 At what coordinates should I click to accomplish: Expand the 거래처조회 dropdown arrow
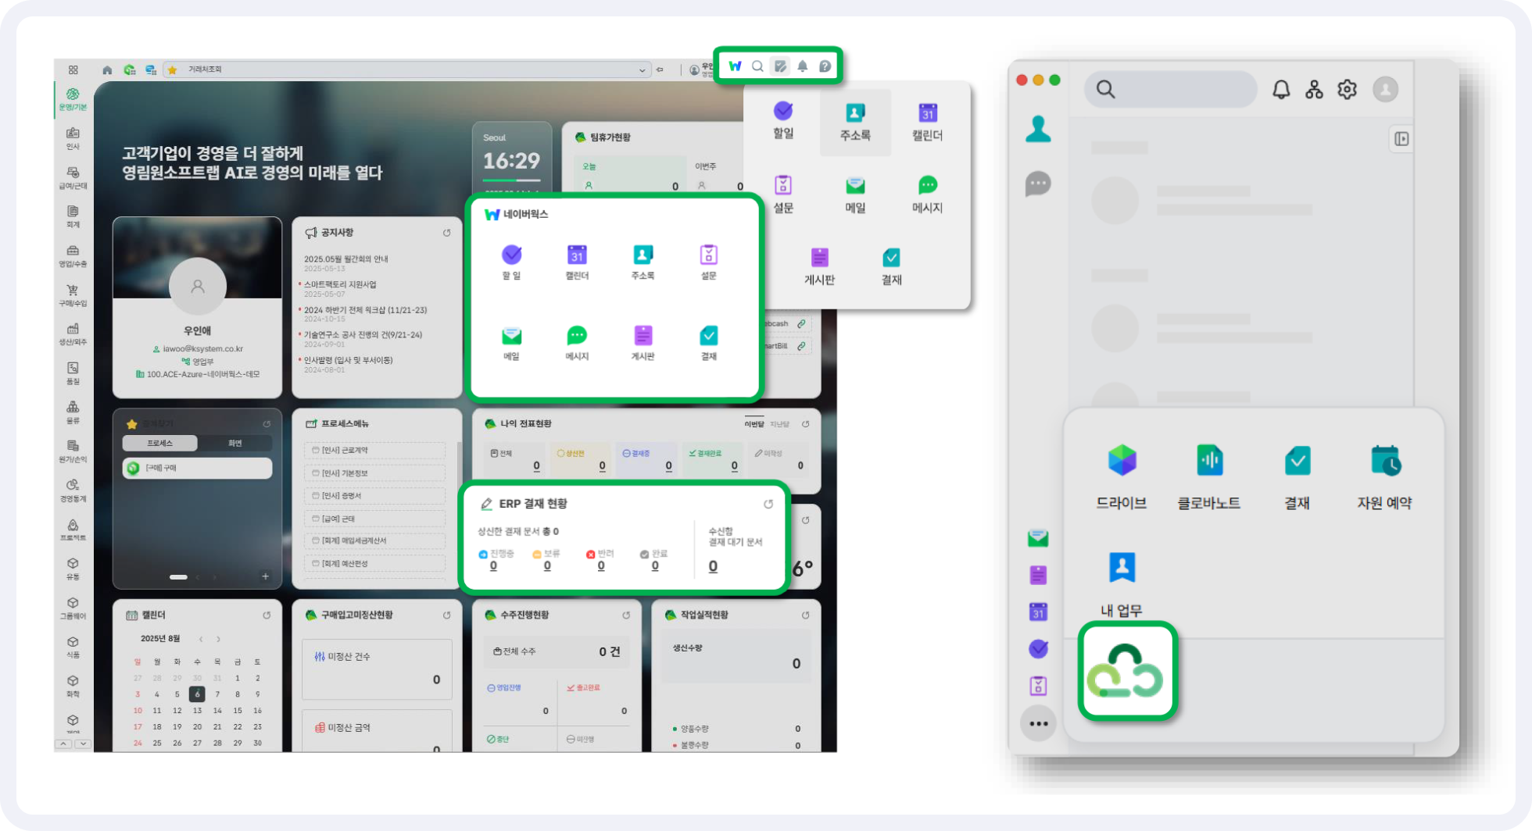click(642, 70)
